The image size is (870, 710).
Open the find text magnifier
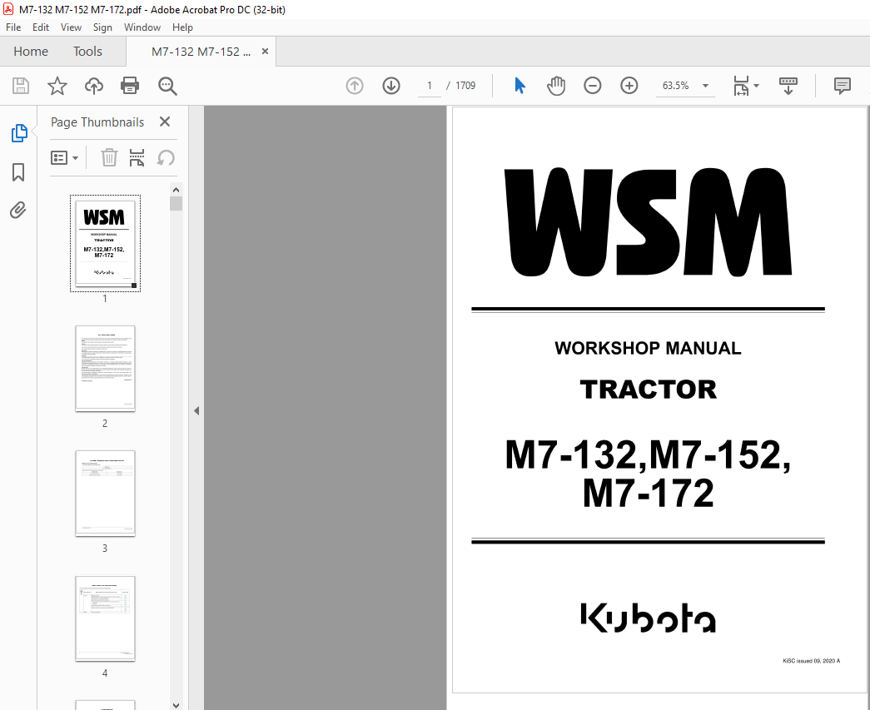click(167, 86)
